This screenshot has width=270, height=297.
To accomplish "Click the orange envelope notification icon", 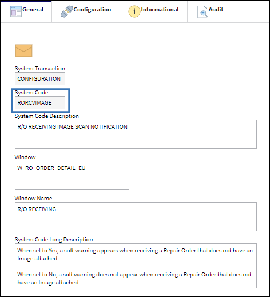I will [x=23, y=50].
